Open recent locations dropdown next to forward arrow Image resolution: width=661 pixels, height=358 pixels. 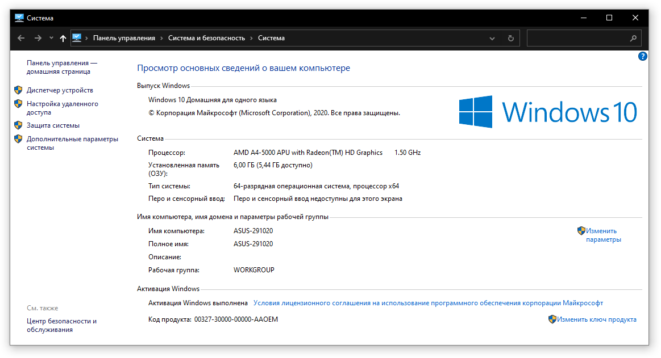(51, 38)
